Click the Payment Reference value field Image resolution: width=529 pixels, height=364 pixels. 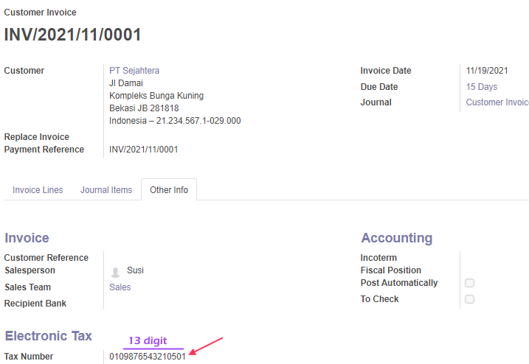click(143, 150)
